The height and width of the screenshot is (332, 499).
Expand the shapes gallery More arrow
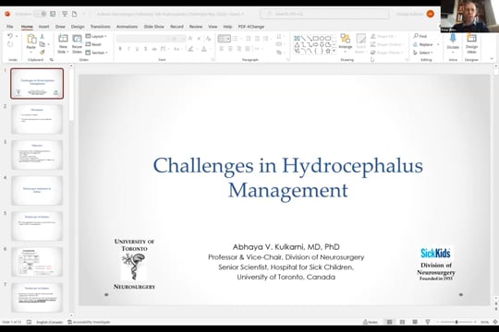pyautogui.click(x=335, y=51)
